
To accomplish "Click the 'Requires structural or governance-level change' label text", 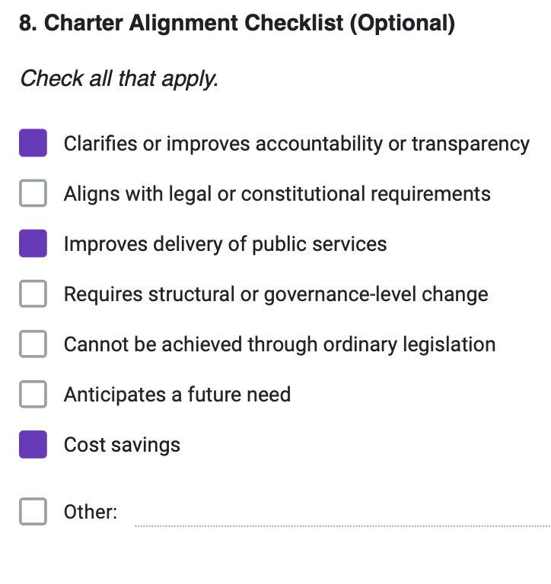I will coord(275,294).
